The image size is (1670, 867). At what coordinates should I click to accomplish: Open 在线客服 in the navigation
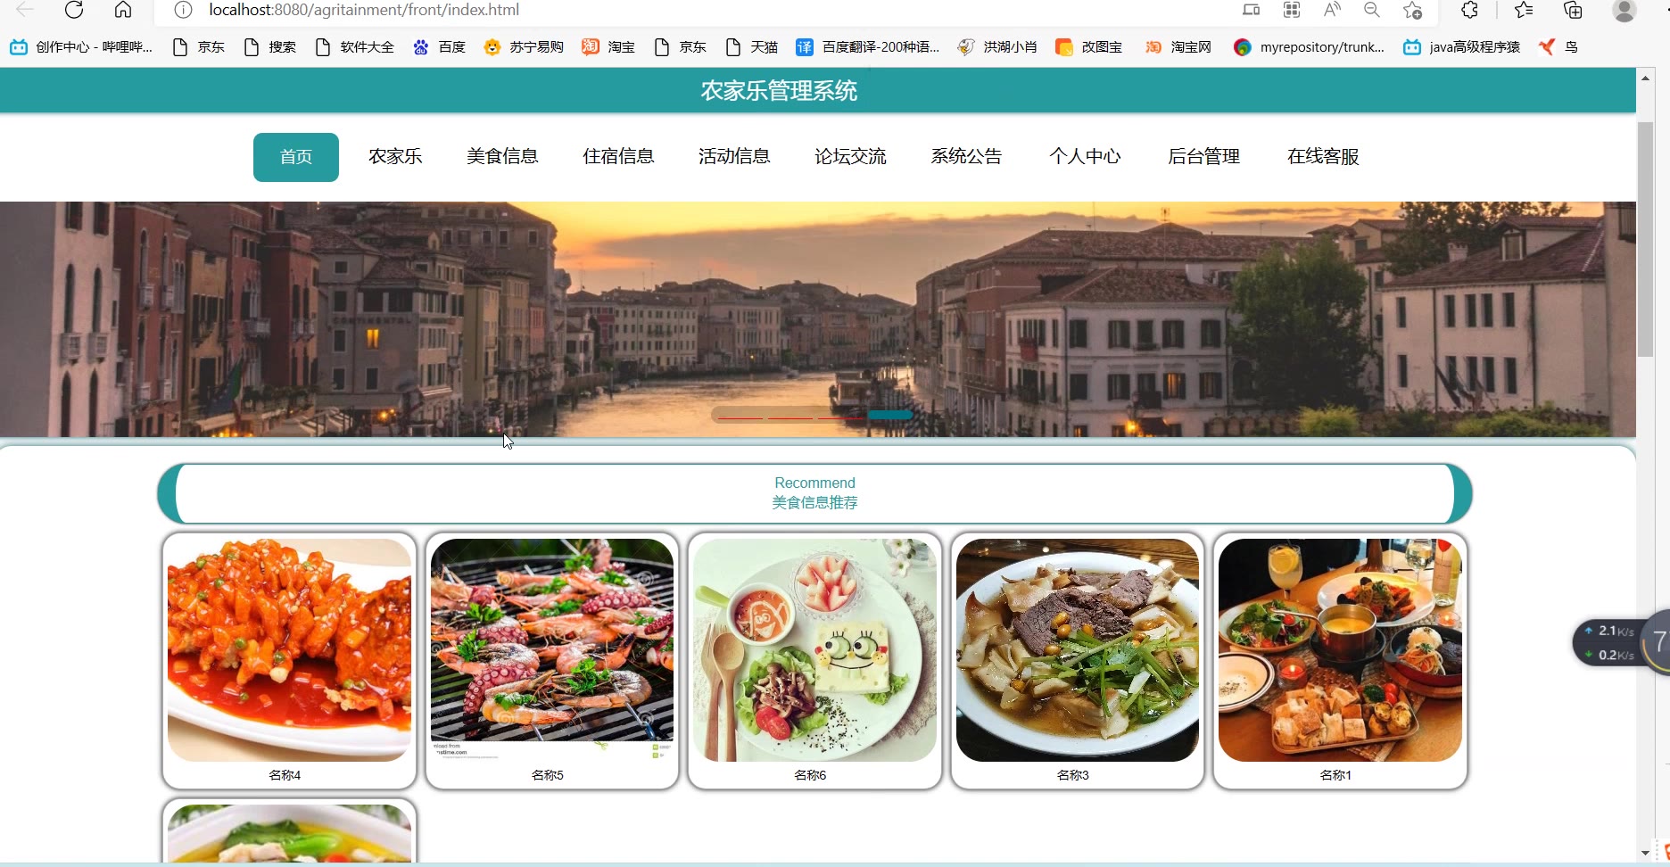[x=1323, y=157]
